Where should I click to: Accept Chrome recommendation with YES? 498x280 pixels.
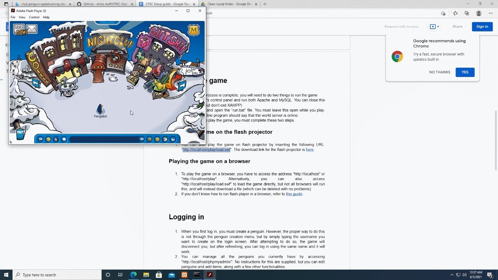coord(465,72)
